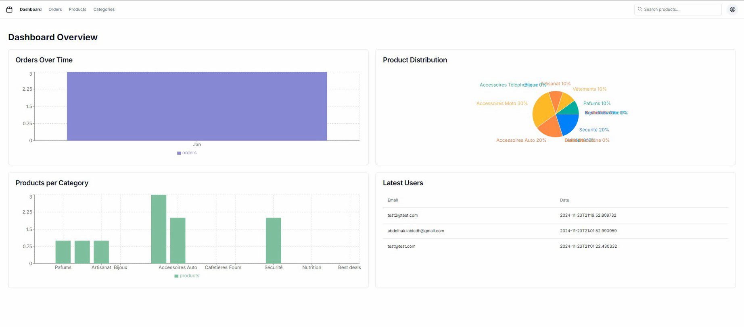Click date 2024-11-23T21:19:52.809732
The width and height of the screenshot is (744, 327).
[x=588, y=215]
